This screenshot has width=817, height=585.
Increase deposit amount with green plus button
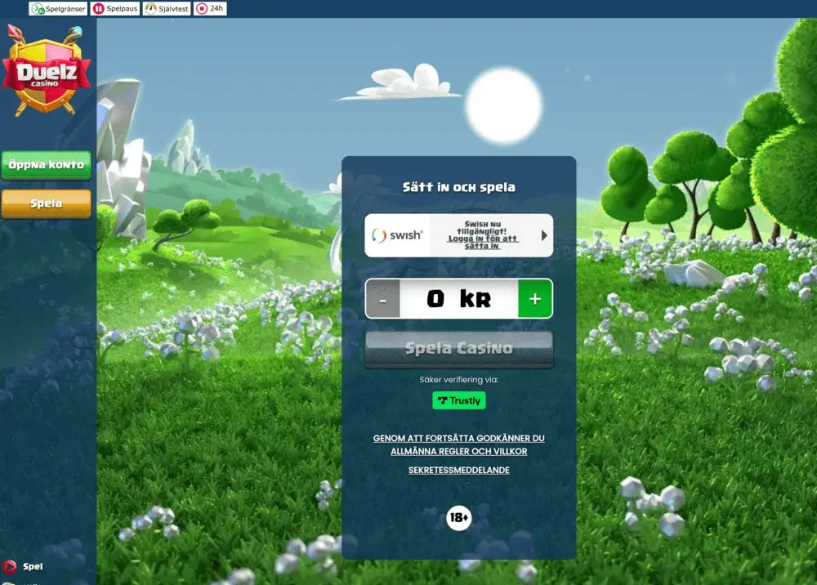pos(535,299)
